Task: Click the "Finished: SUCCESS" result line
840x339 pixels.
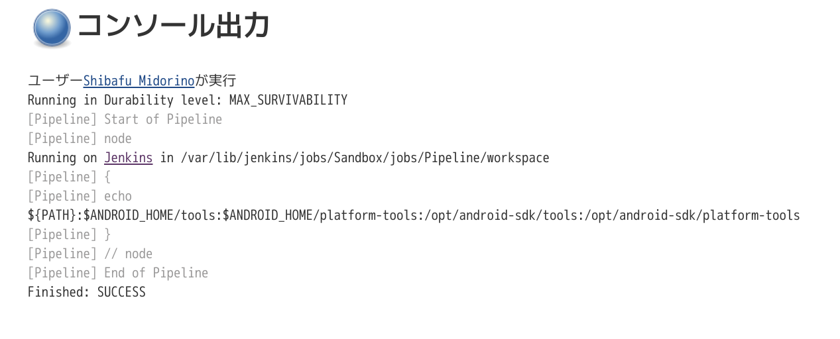Action: [86, 292]
